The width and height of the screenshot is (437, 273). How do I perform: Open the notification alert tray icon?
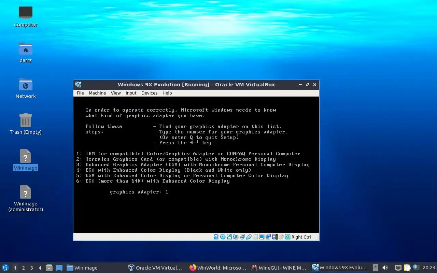click(x=416, y=267)
